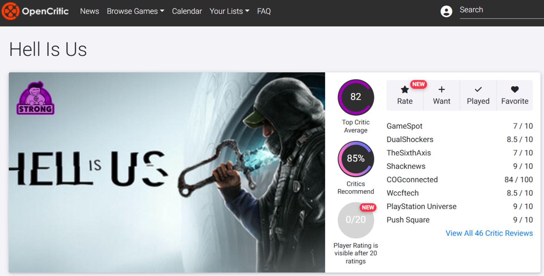Click GameSpot's 7 / 10 score
The image size is (544, 276).
[x=523, y=126]
